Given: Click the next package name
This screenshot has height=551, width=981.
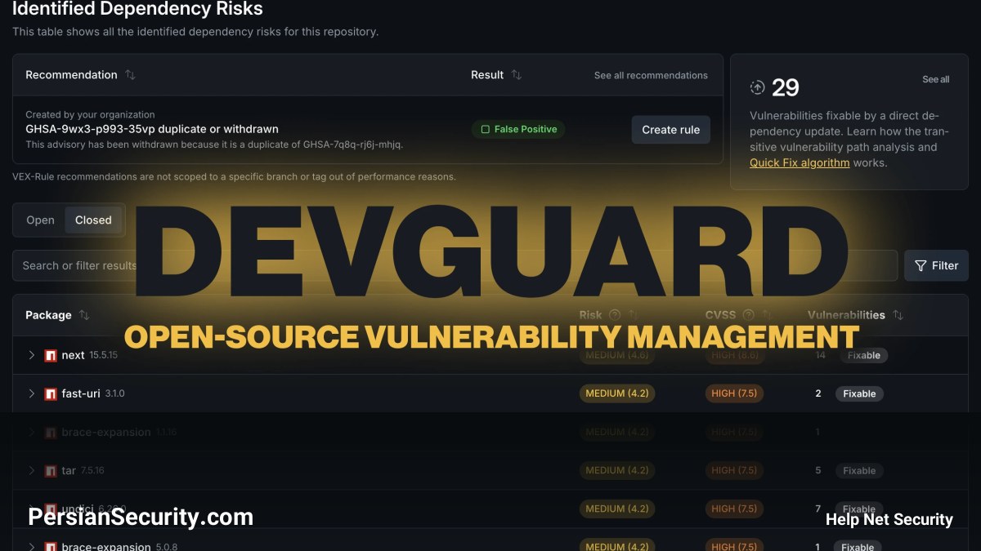Looking at the screenshot, I should click(73, 355).
